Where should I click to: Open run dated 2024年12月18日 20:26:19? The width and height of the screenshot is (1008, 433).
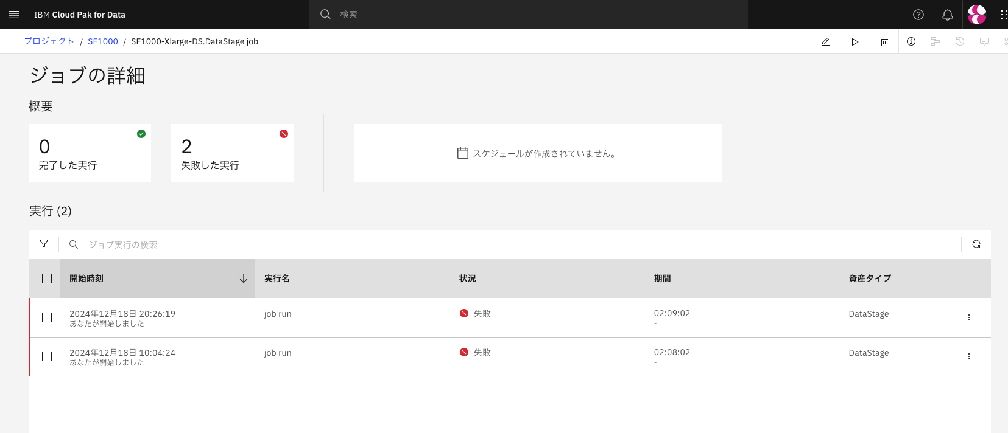coord(122,314)
